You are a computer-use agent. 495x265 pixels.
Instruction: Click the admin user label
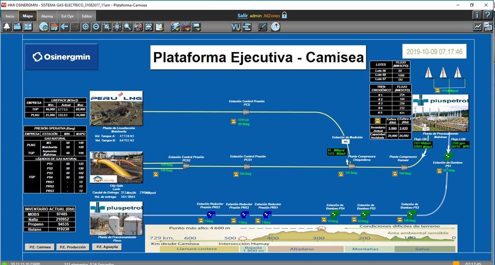[256, 16]
